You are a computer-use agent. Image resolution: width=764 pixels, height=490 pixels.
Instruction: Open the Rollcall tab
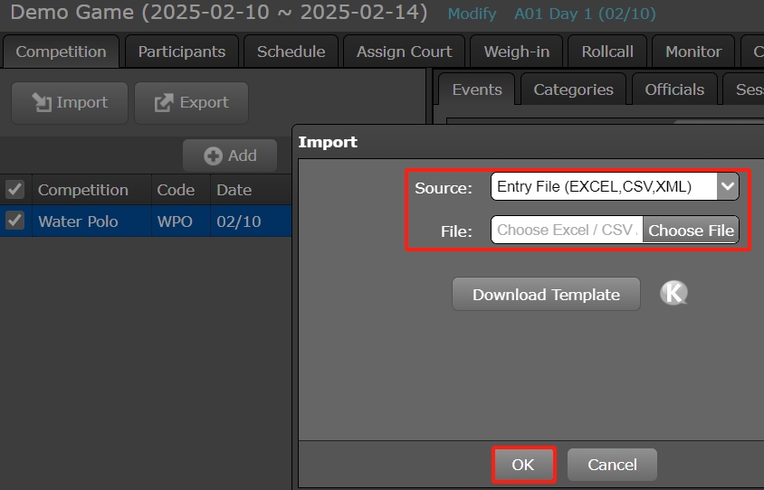click(607, 52)
